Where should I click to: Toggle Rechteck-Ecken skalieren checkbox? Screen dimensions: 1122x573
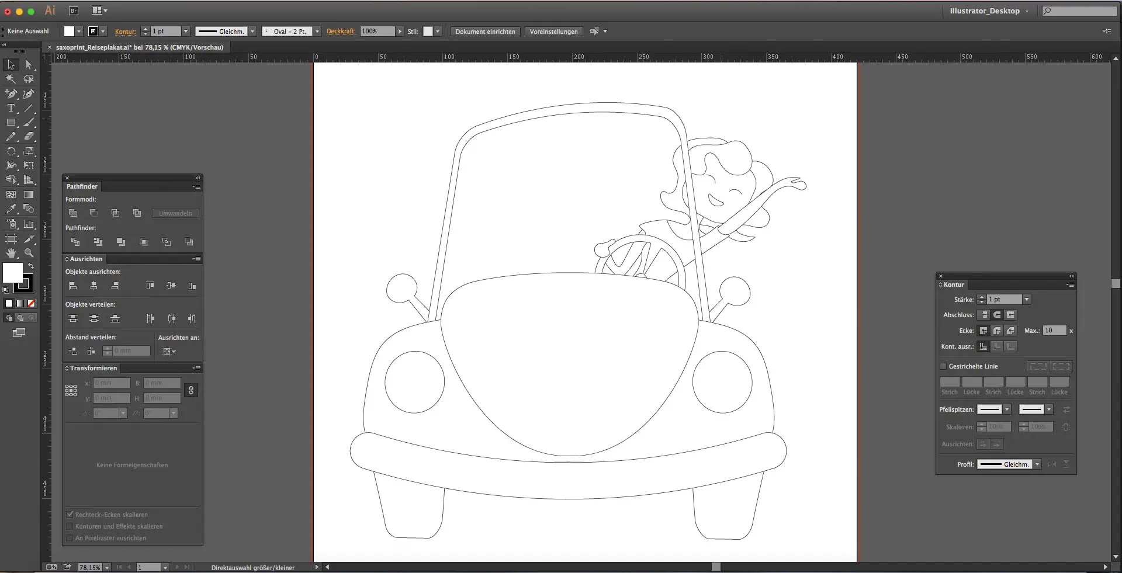coord(70,515)
